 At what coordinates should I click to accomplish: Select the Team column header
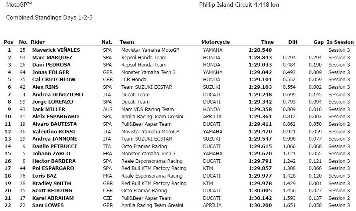pyautogui.click(x=127, y=42)
